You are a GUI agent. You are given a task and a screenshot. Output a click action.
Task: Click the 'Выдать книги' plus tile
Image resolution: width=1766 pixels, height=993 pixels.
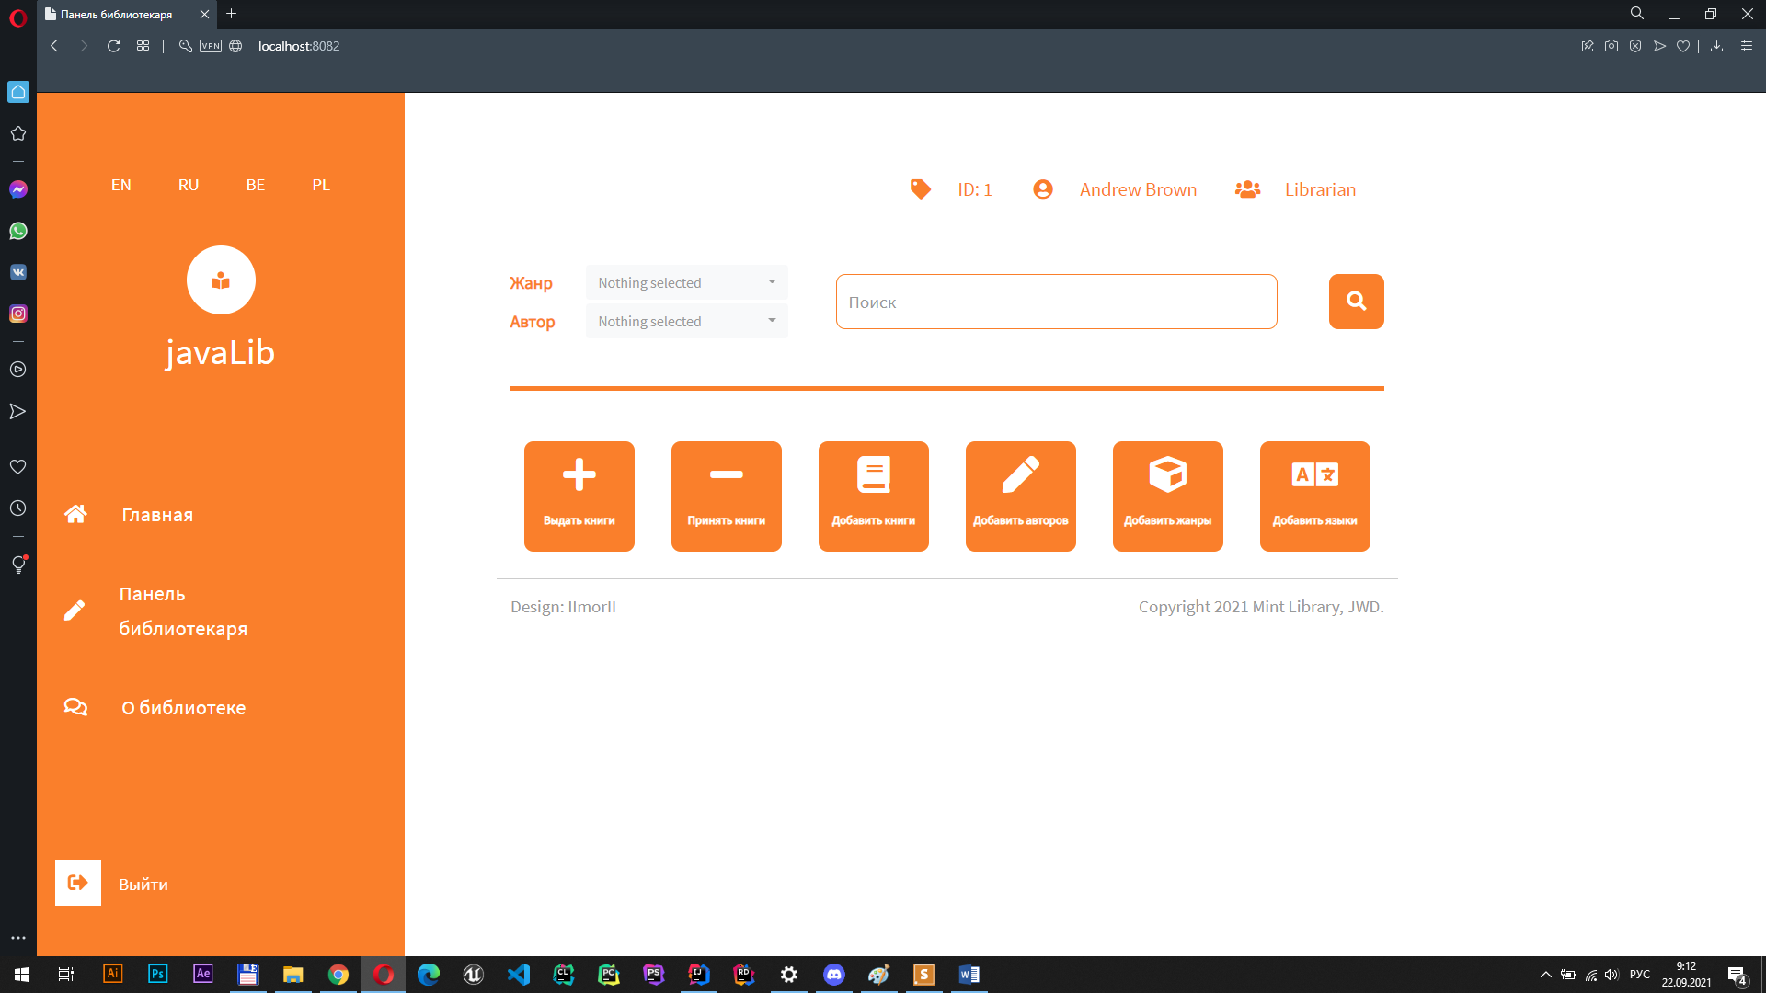(579, 496)
